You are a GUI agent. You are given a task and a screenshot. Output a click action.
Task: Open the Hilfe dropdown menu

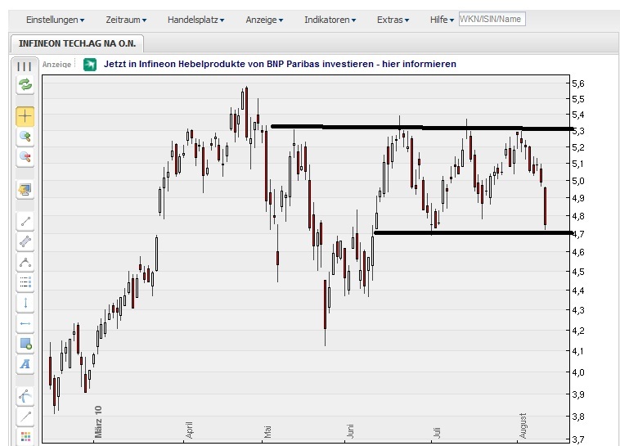(x=442, y=20)
